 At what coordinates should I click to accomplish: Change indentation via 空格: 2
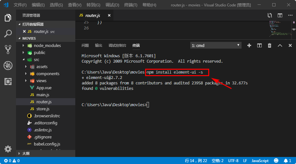point(218,160)
